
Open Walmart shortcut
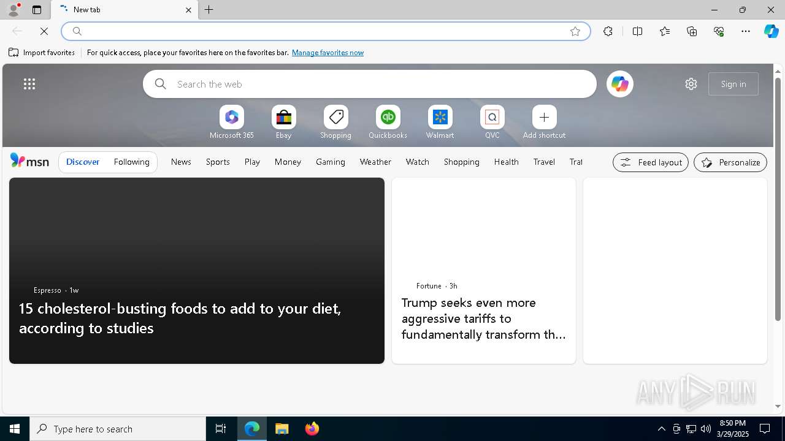point(440,123)
